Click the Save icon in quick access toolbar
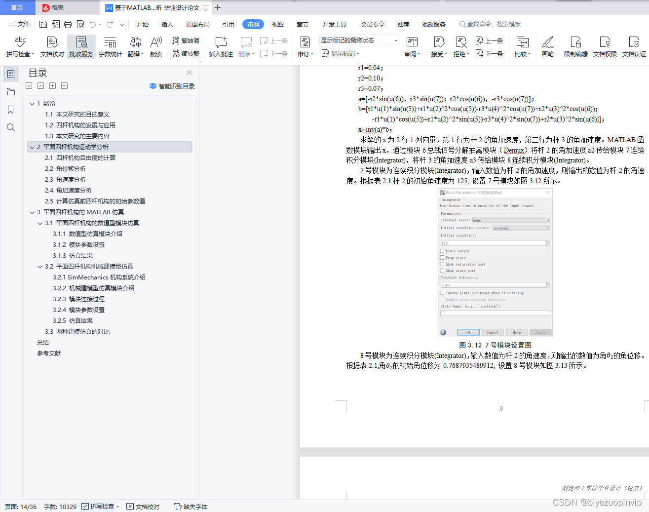This screenshot has height=512, width=649. [x=43, y=24]
